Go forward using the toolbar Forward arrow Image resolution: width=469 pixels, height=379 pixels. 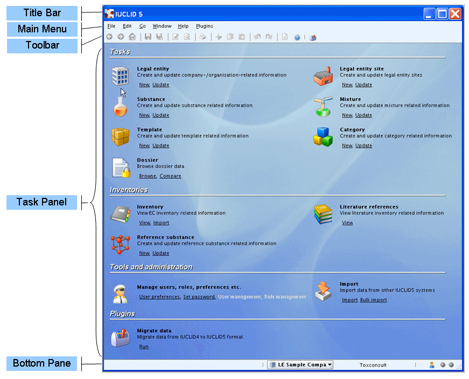121,37
